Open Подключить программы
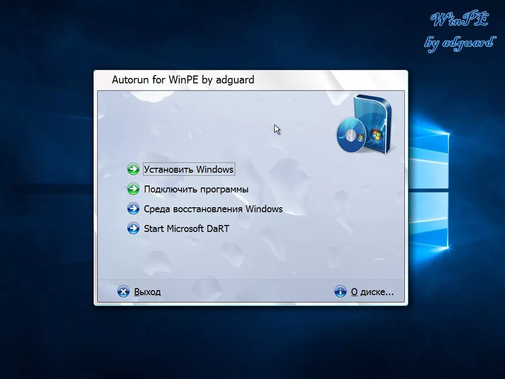 coord(196,189)
